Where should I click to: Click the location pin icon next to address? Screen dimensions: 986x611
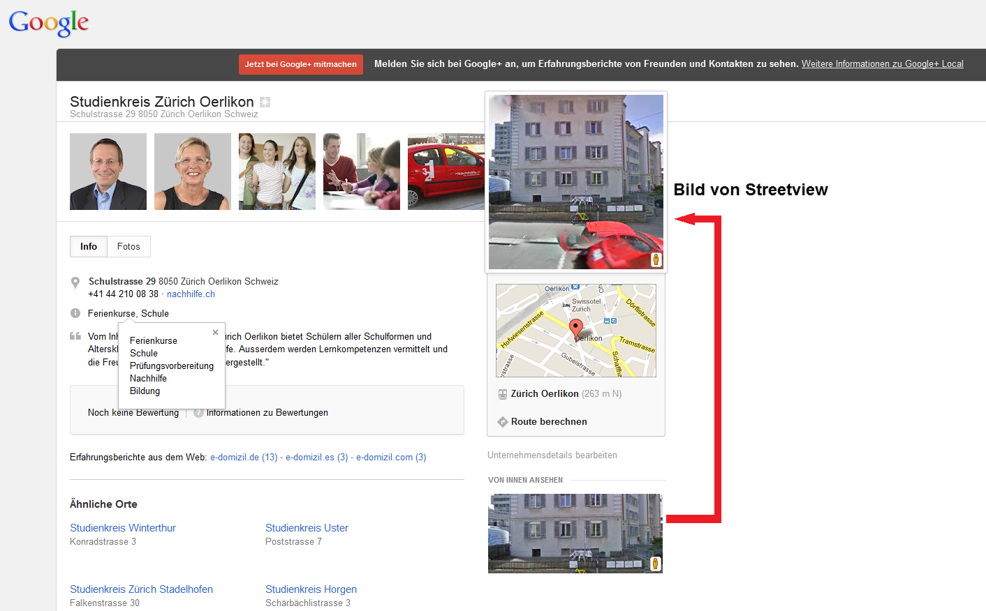(75, 282)
